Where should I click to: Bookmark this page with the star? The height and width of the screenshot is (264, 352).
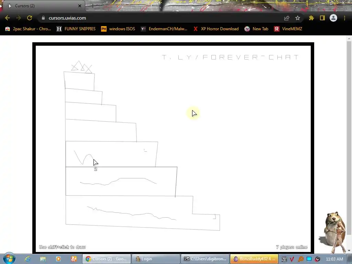pyautogui.click(x=298, y=18)
